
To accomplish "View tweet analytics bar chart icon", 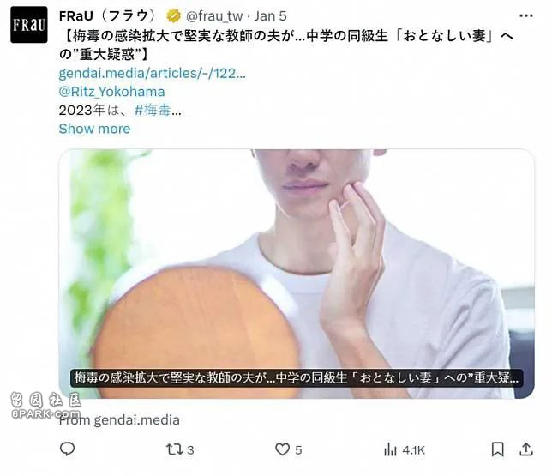I will (390, 449).
